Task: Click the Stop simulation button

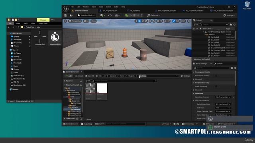Action: coord(134,15)
